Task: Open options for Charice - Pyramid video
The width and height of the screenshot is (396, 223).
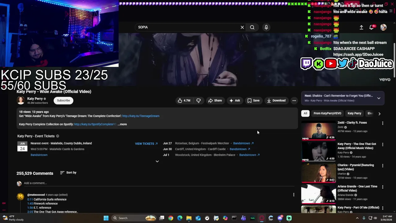Action: click(x=383, y=166)
